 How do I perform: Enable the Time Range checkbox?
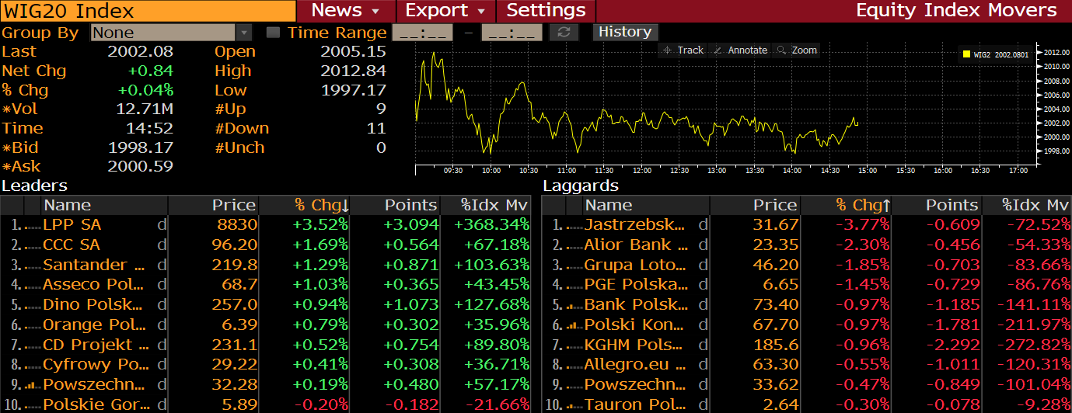click(273, 33)
